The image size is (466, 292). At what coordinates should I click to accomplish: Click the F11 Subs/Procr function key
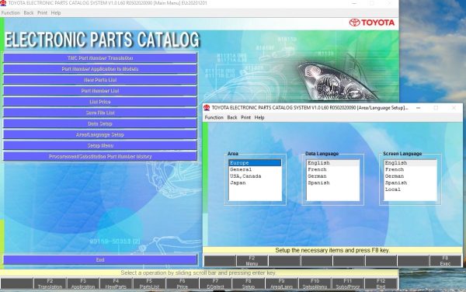(x=348, y=283)
